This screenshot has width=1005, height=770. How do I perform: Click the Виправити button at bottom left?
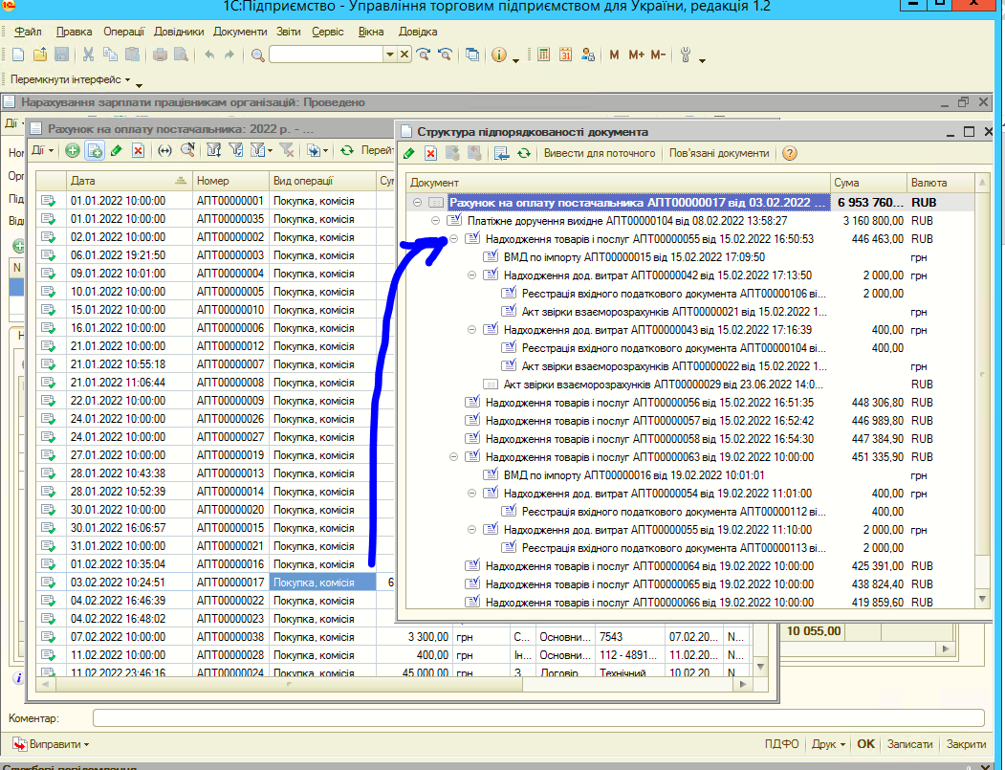point(51,744)
